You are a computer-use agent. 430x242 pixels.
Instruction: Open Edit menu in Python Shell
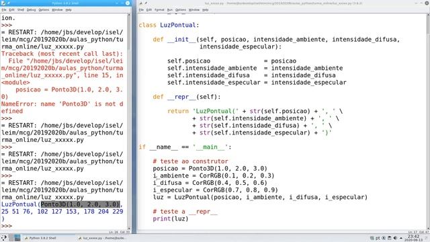[x=11, y=9]
